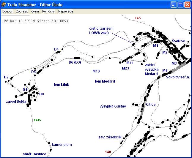Select the 'čisticí zařízení LOWA vozů' label
Image resolution: width=192 pixels, height=158 pixels.
(x=101, y=31)
